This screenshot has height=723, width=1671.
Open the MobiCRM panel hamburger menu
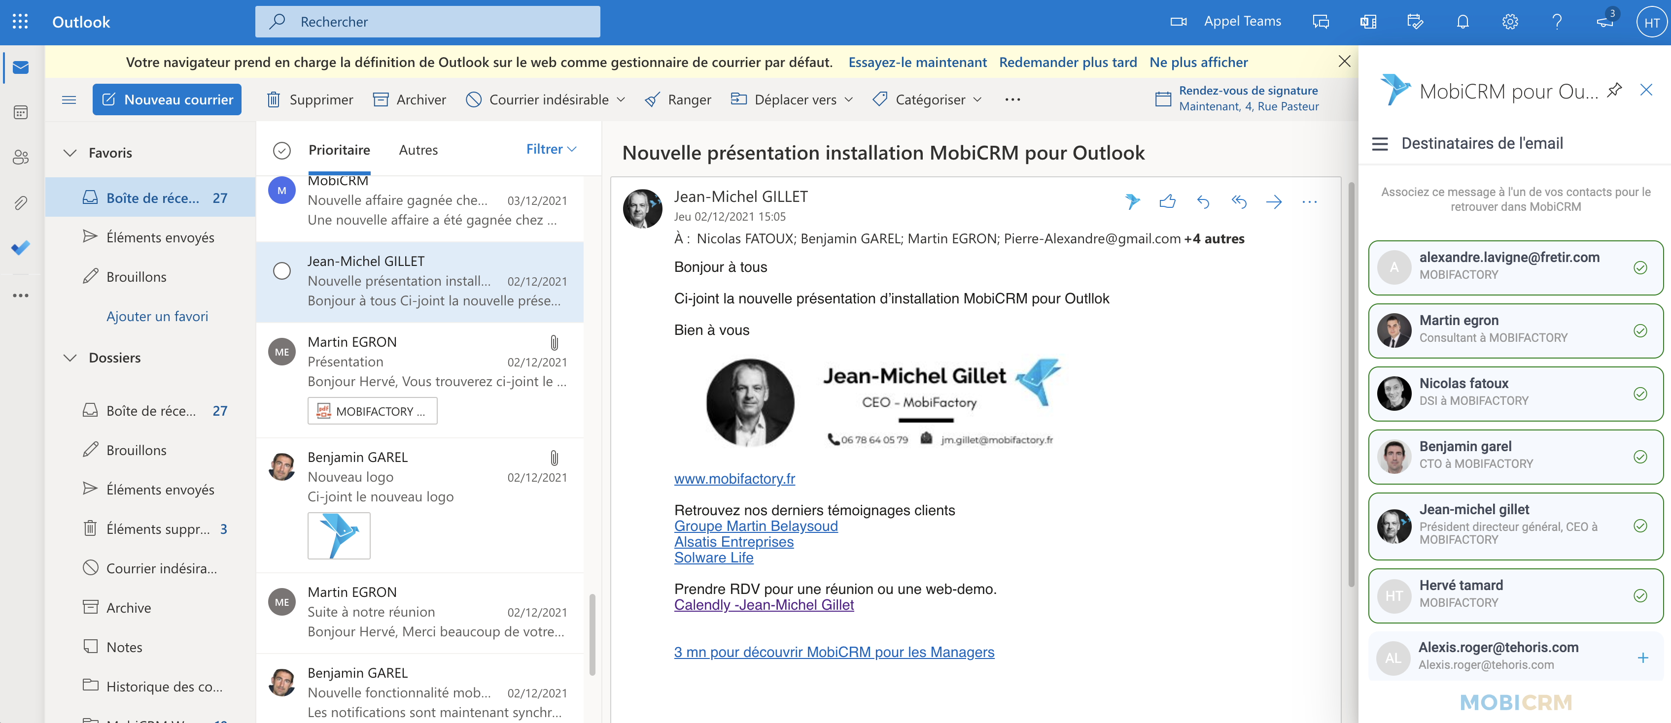click(x=1380, y=144)
